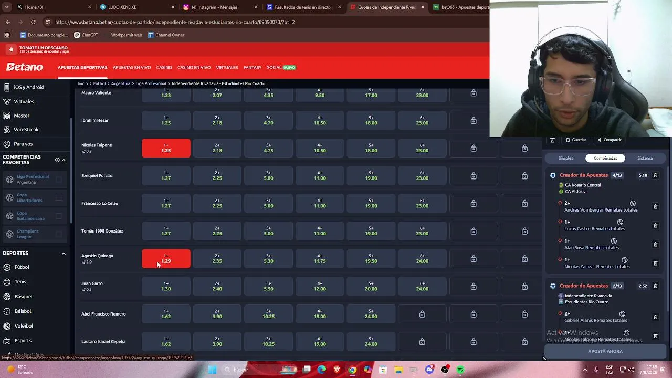Open Liga Profesional breadcrumb link
The width and height of the screenshot is (672, 378).
[151, 83]
